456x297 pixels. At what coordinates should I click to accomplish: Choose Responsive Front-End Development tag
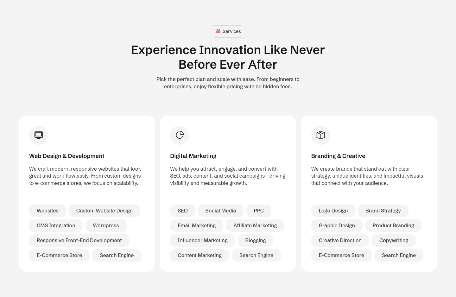[x=79, y=241]
